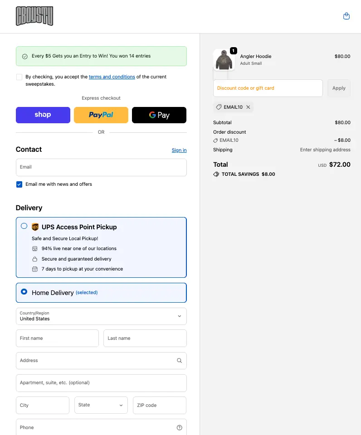Click the Sign in link
Image resolution: width=361 pixels, height=435 pixels.
[179, 150]
